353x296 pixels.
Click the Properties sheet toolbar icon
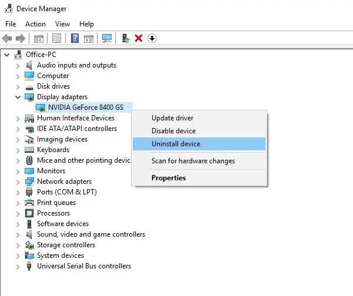coord(56,38)
